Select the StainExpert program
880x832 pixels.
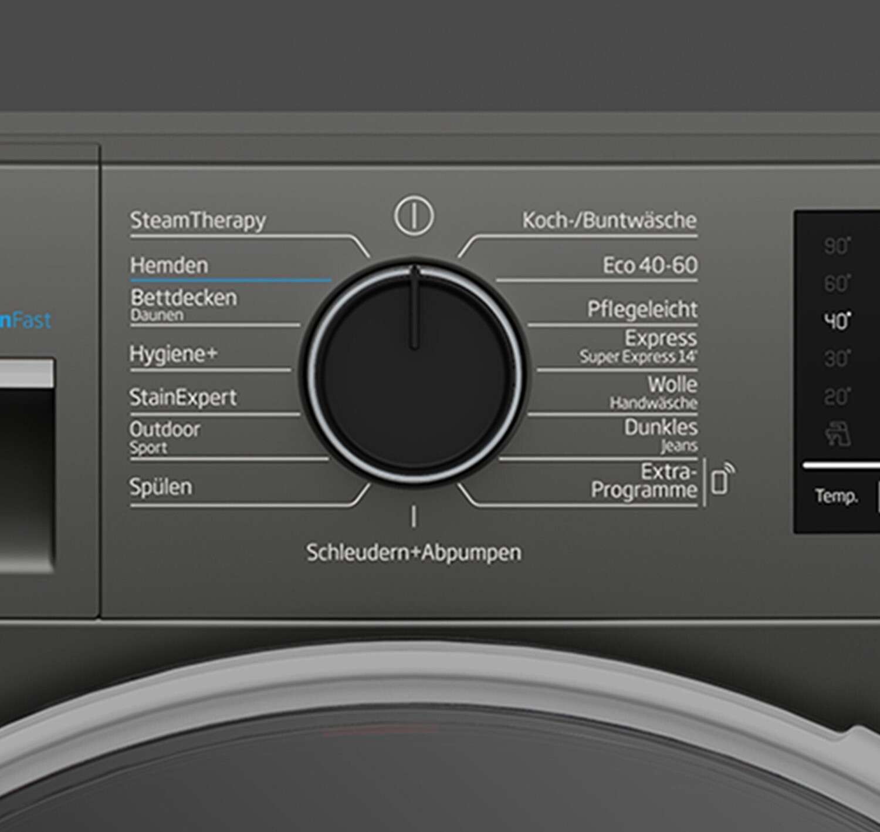point(183,398)
